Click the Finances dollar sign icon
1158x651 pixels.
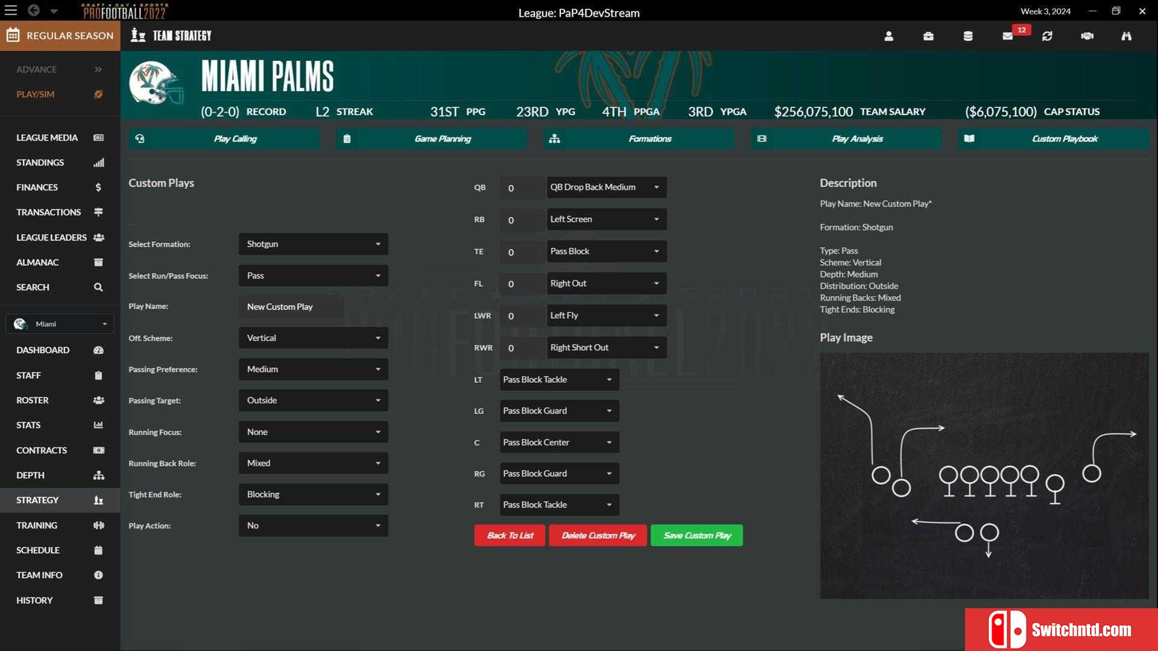(x=98, y=187)
